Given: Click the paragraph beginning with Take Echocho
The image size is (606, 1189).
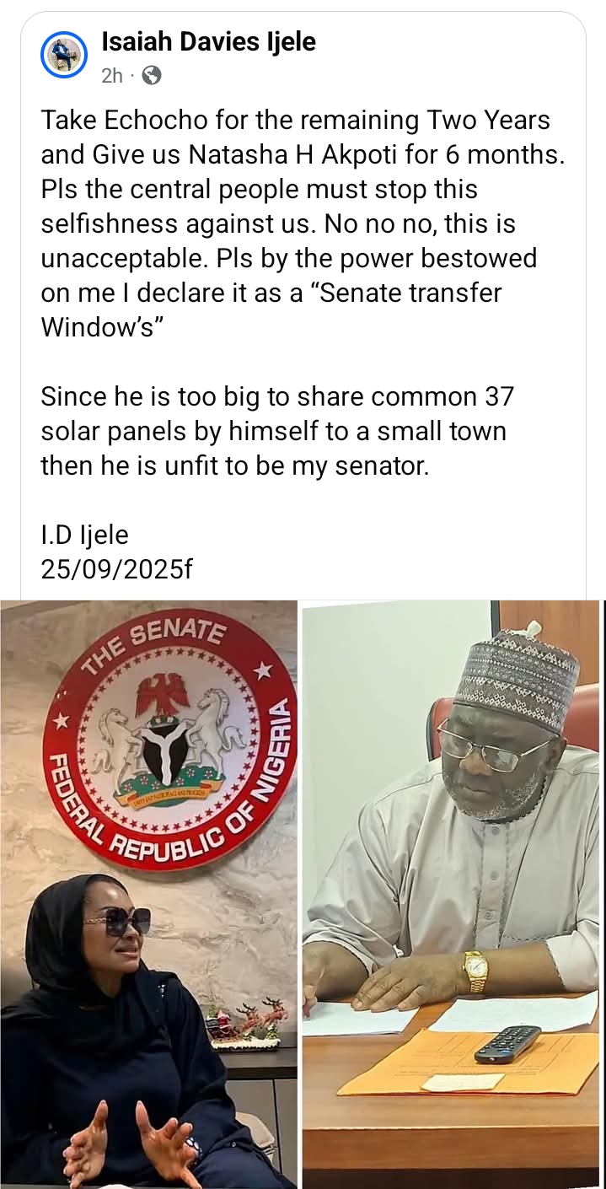Looking at the screenshot, I should (253, 120).
